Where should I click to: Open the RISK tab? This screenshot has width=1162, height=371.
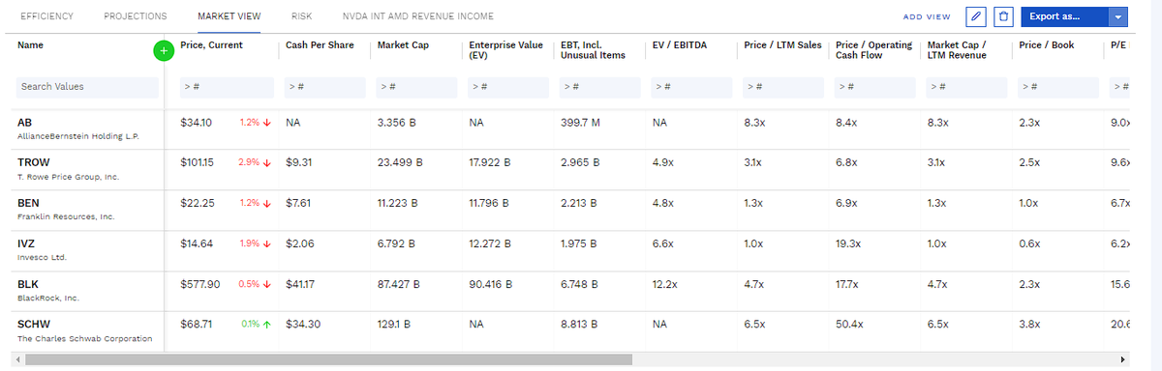[301, 16]
